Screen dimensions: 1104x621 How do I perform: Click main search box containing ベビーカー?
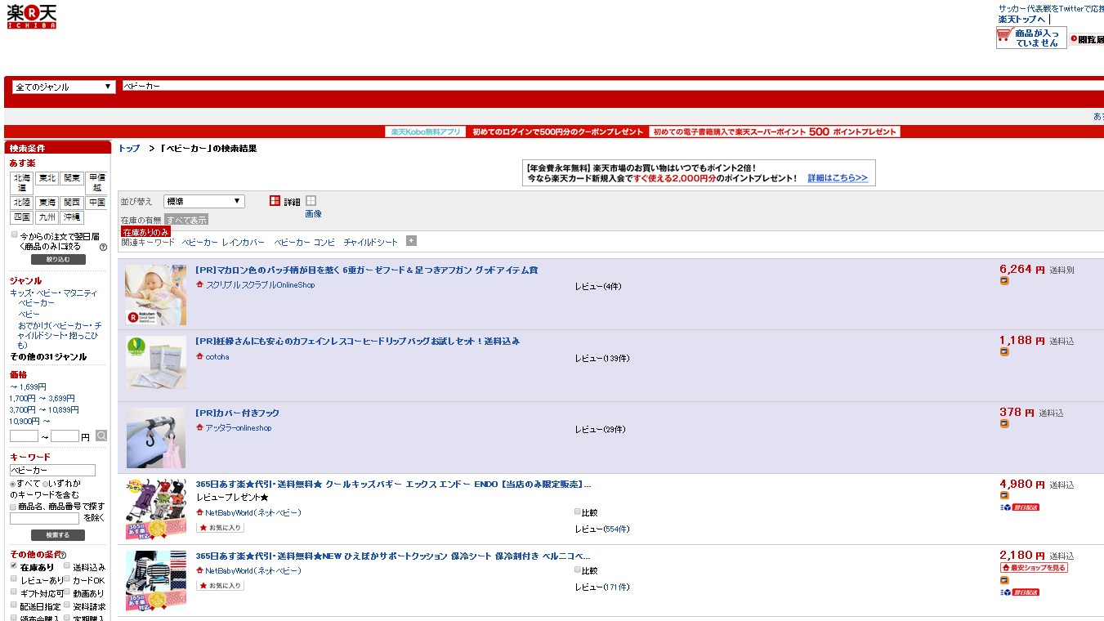[x=612, y=85]
